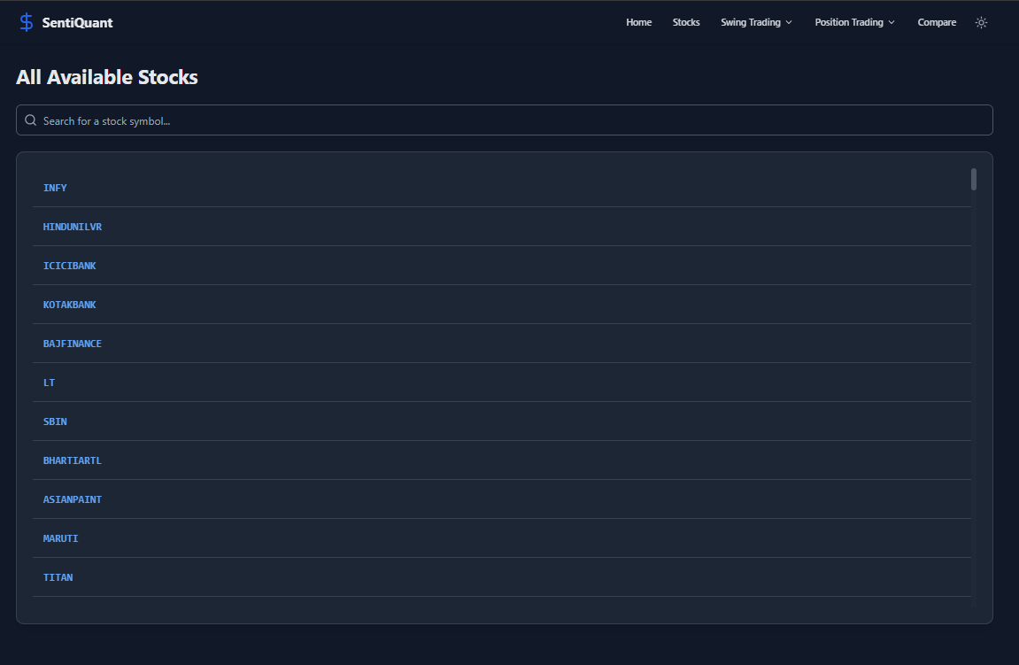Toggle the light mode sun icon
This screenshot has width=1019, height=665.
point(981,22)
